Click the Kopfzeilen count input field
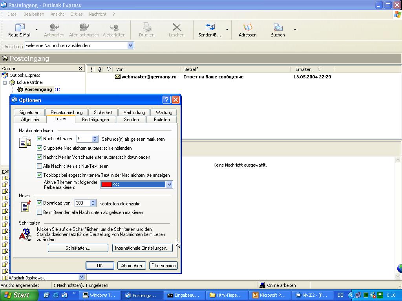 pyautogui.click(x=82, y=203)
